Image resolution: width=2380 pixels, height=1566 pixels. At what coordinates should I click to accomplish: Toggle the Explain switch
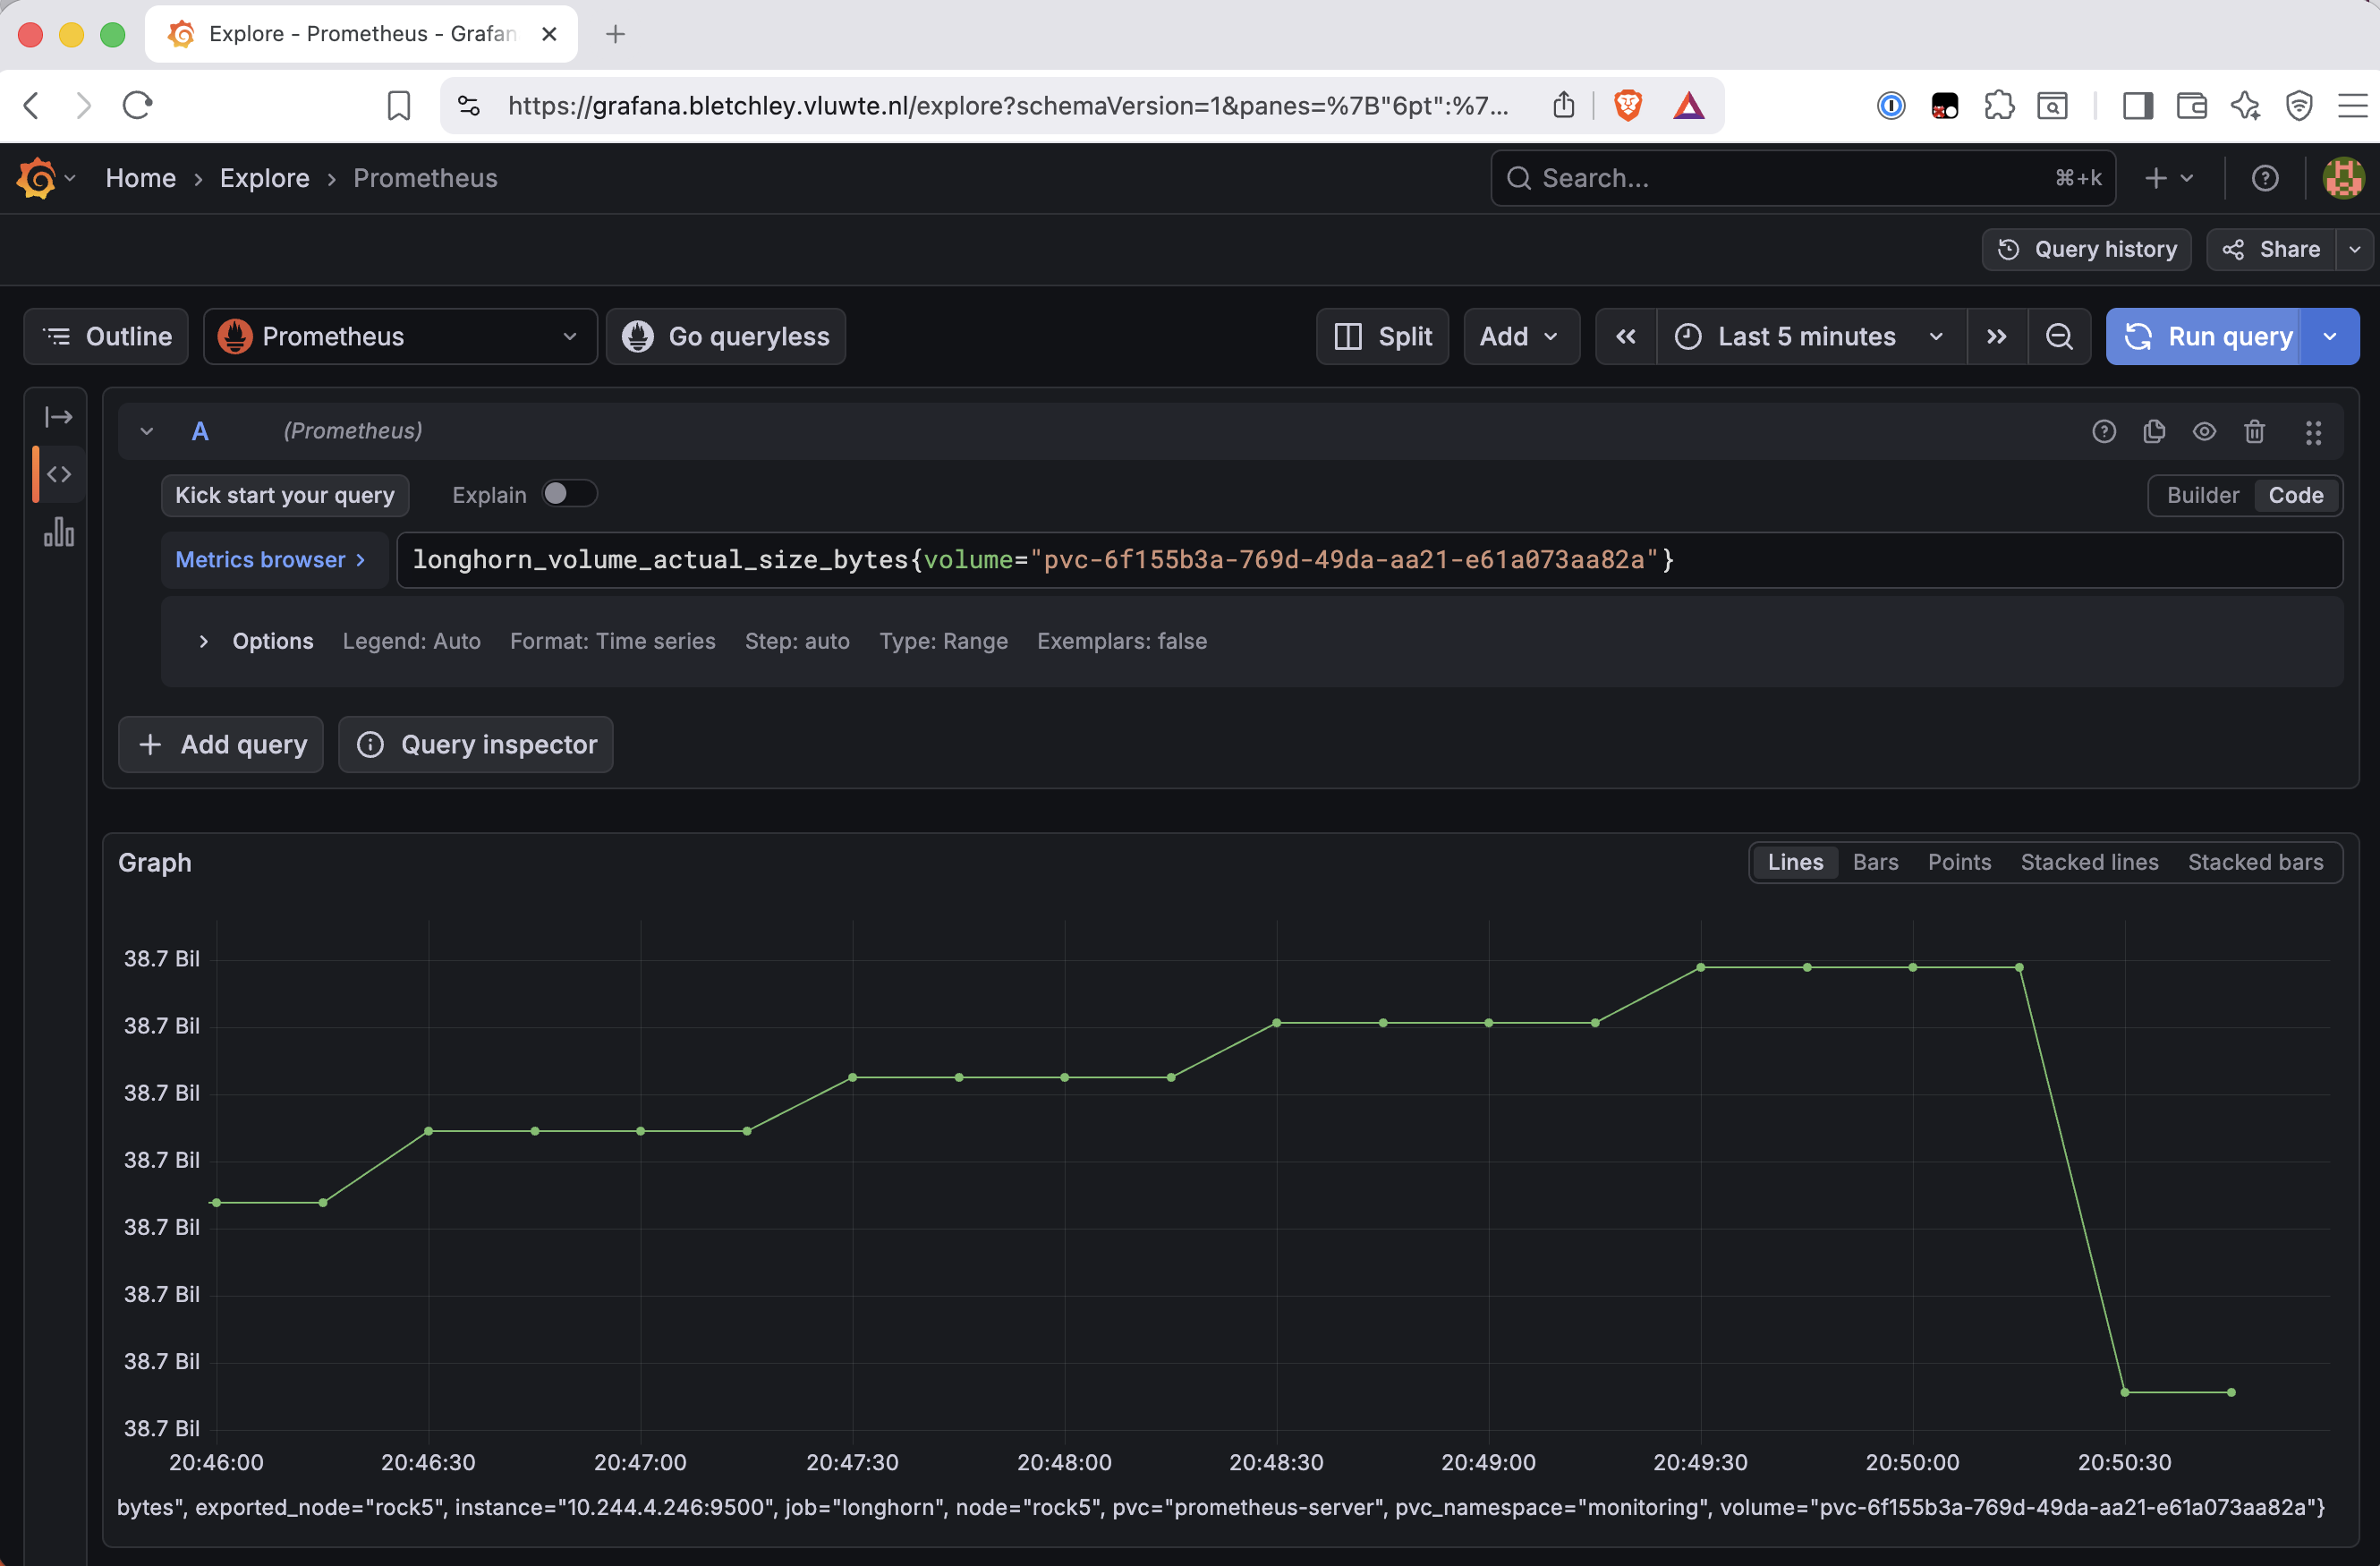point(569,494)
